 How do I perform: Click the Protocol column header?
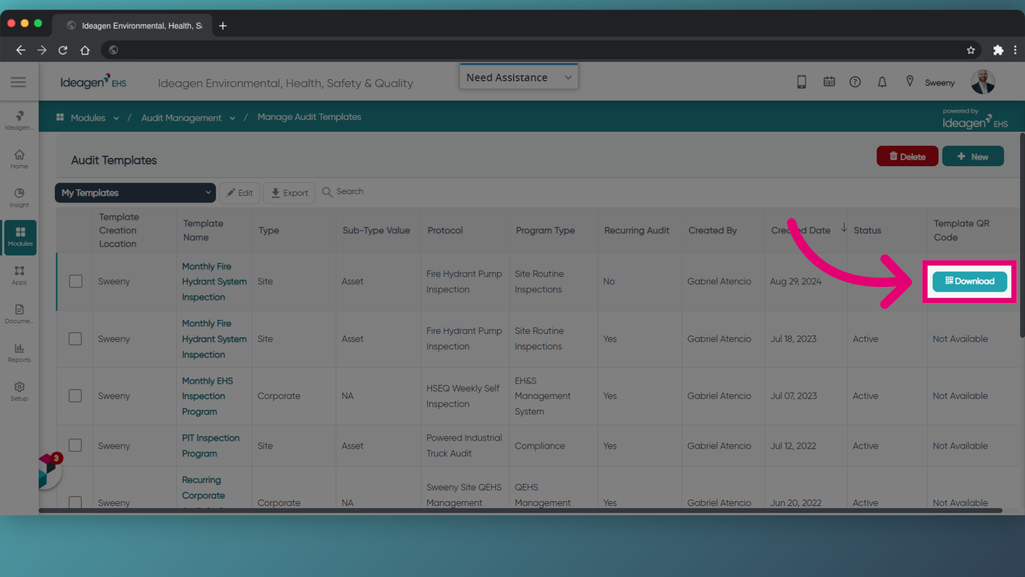click(x=445, y=230)
